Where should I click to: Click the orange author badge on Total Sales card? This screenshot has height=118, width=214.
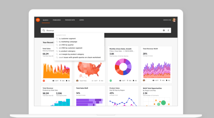pyautogui.click(x=44, y=81)
